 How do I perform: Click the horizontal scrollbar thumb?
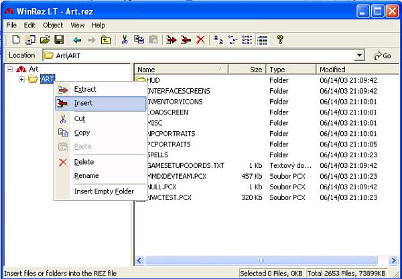coord(261,260)
